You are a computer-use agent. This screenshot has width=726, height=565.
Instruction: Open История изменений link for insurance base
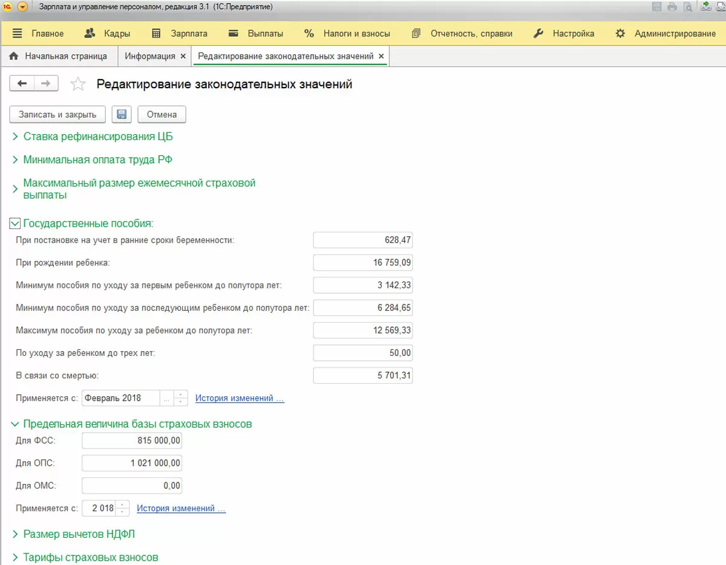(x=181, y=508)
